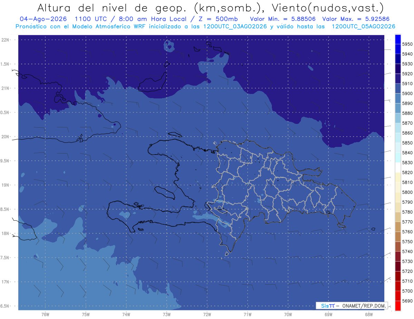Click the "Valor Min. = 5.88506" value
The image size is (414, 319).
[x=283, y=19]
